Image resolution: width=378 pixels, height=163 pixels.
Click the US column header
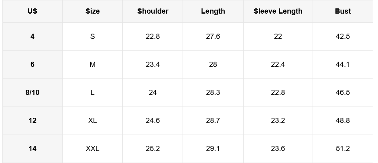(x=33, y=11)
